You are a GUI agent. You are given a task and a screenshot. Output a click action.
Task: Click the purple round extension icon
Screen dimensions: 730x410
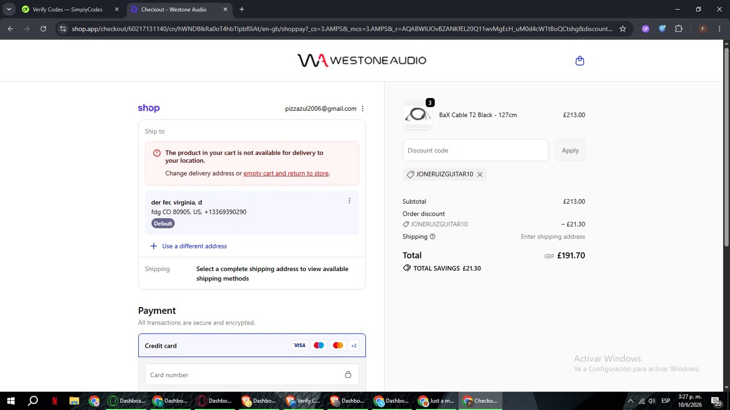click(646, 29)
